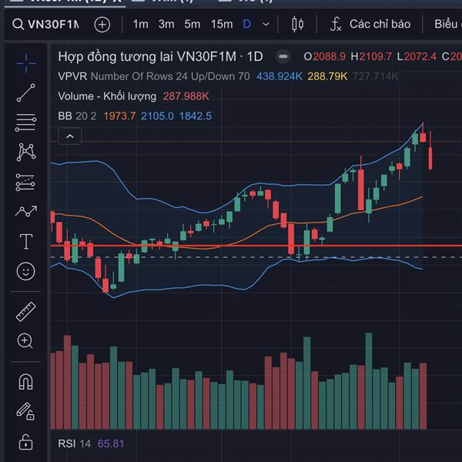Screen dimensions: 462x462
Task: Switch to the 5m timeframe
Action: point(192,25)
